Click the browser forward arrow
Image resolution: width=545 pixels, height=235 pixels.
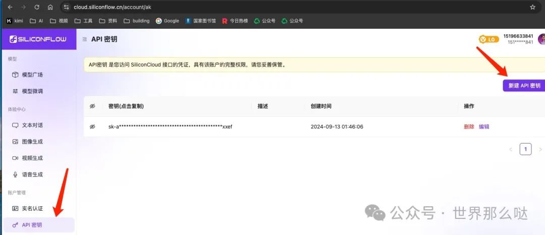click(x=23, y=7)
